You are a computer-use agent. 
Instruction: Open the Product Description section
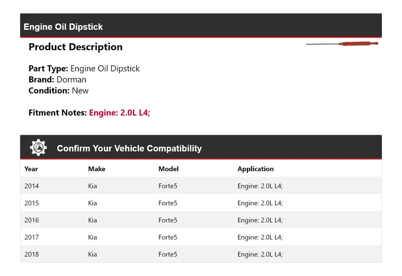point(75,47)
